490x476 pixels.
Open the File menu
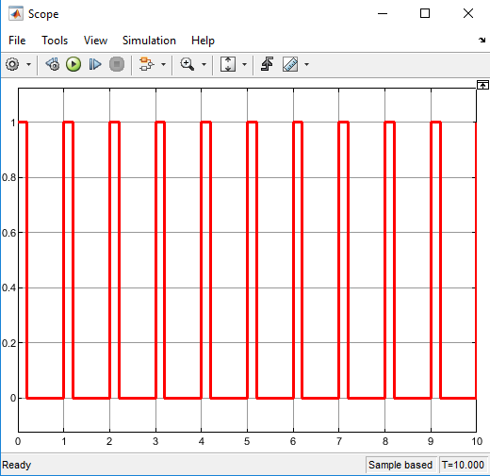(x=17, y=41)
